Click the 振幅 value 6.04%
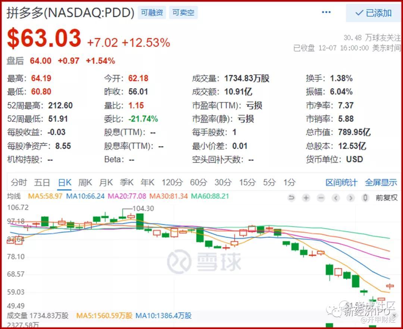Screen dimensions: 403x329 (x=341, y=92)
